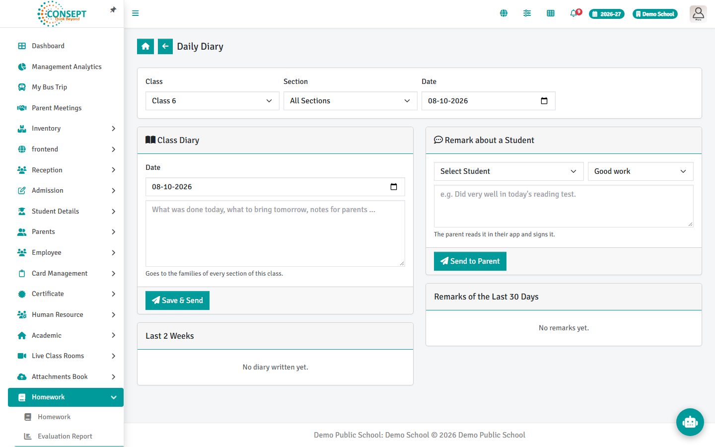Open Dashboard from the sidebar
The image size is (715, 447).
pyautogui.click(x=66, y=46)
